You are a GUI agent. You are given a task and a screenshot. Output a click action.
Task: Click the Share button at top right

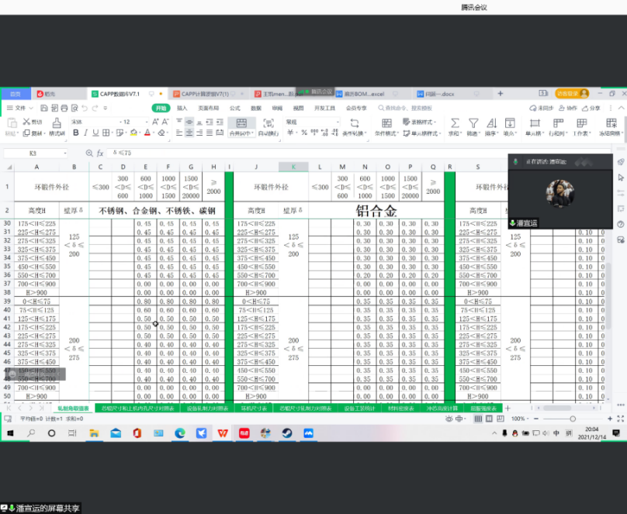click(591, 108)
